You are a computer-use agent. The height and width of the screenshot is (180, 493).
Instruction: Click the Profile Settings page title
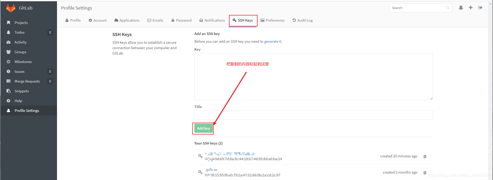point(77,8)
